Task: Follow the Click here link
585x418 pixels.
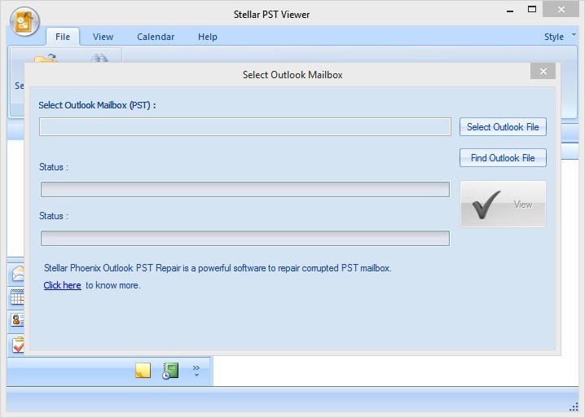Action: pyautogui.click(x=62, y=285)
